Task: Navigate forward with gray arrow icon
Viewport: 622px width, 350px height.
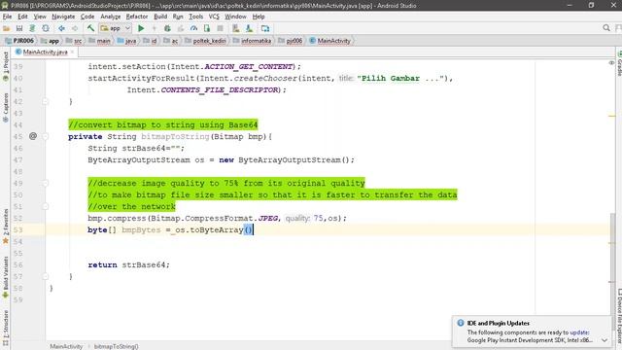Action: [75, 28]
